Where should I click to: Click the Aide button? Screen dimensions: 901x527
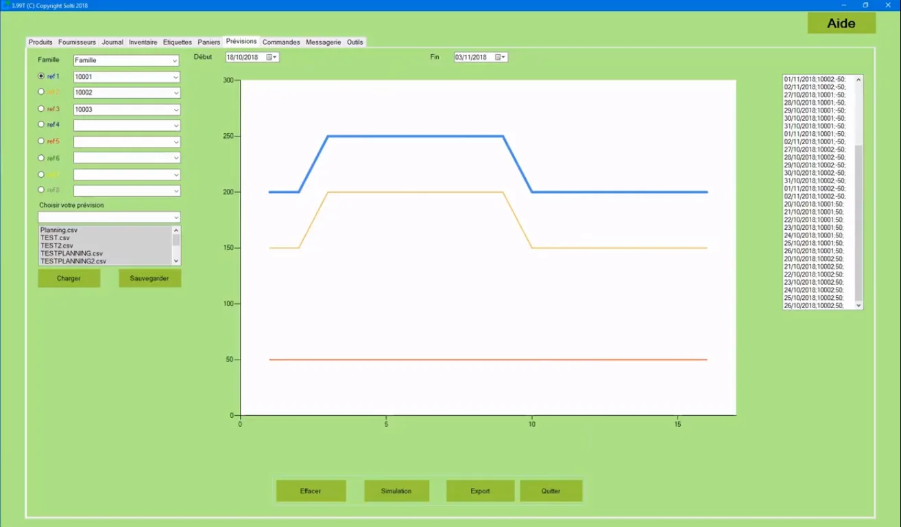click(841, 23)
